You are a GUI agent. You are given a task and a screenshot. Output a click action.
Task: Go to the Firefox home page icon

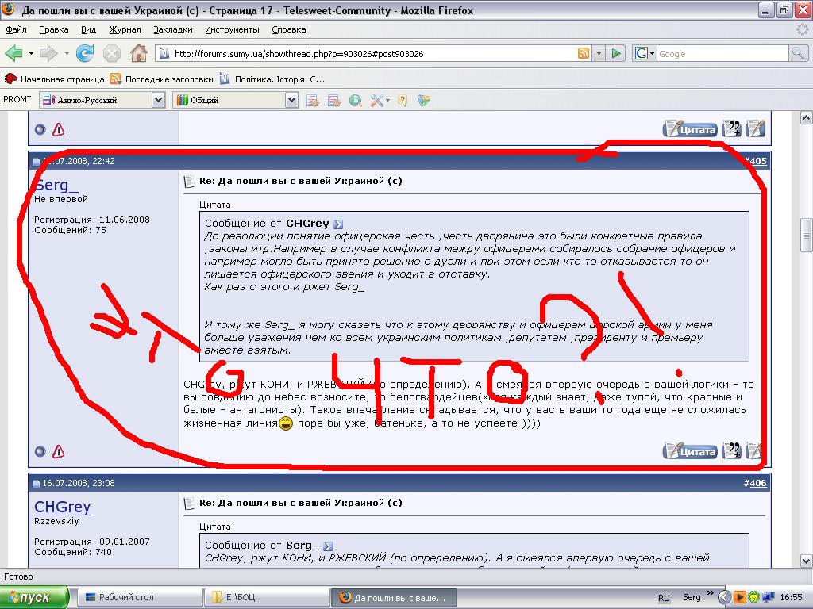click(139, 54)
